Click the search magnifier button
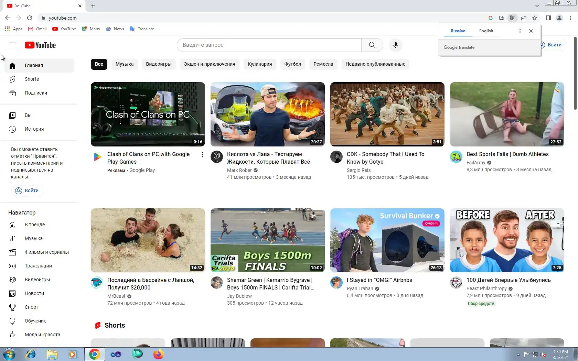578x361 pixels. (x=372, y=45)
